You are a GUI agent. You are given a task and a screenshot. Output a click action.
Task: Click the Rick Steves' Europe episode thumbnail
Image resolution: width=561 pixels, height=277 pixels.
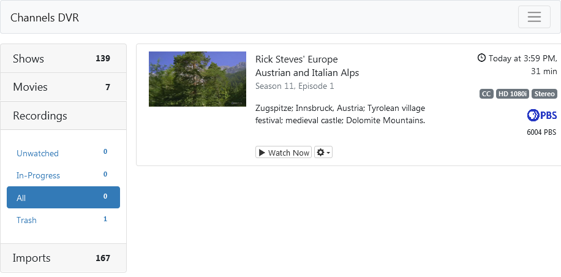pyautogui.click(x=197, y=79)
